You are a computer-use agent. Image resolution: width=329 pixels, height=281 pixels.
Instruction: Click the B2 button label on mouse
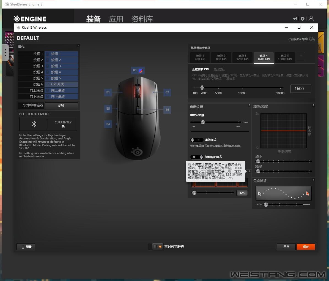167,92
